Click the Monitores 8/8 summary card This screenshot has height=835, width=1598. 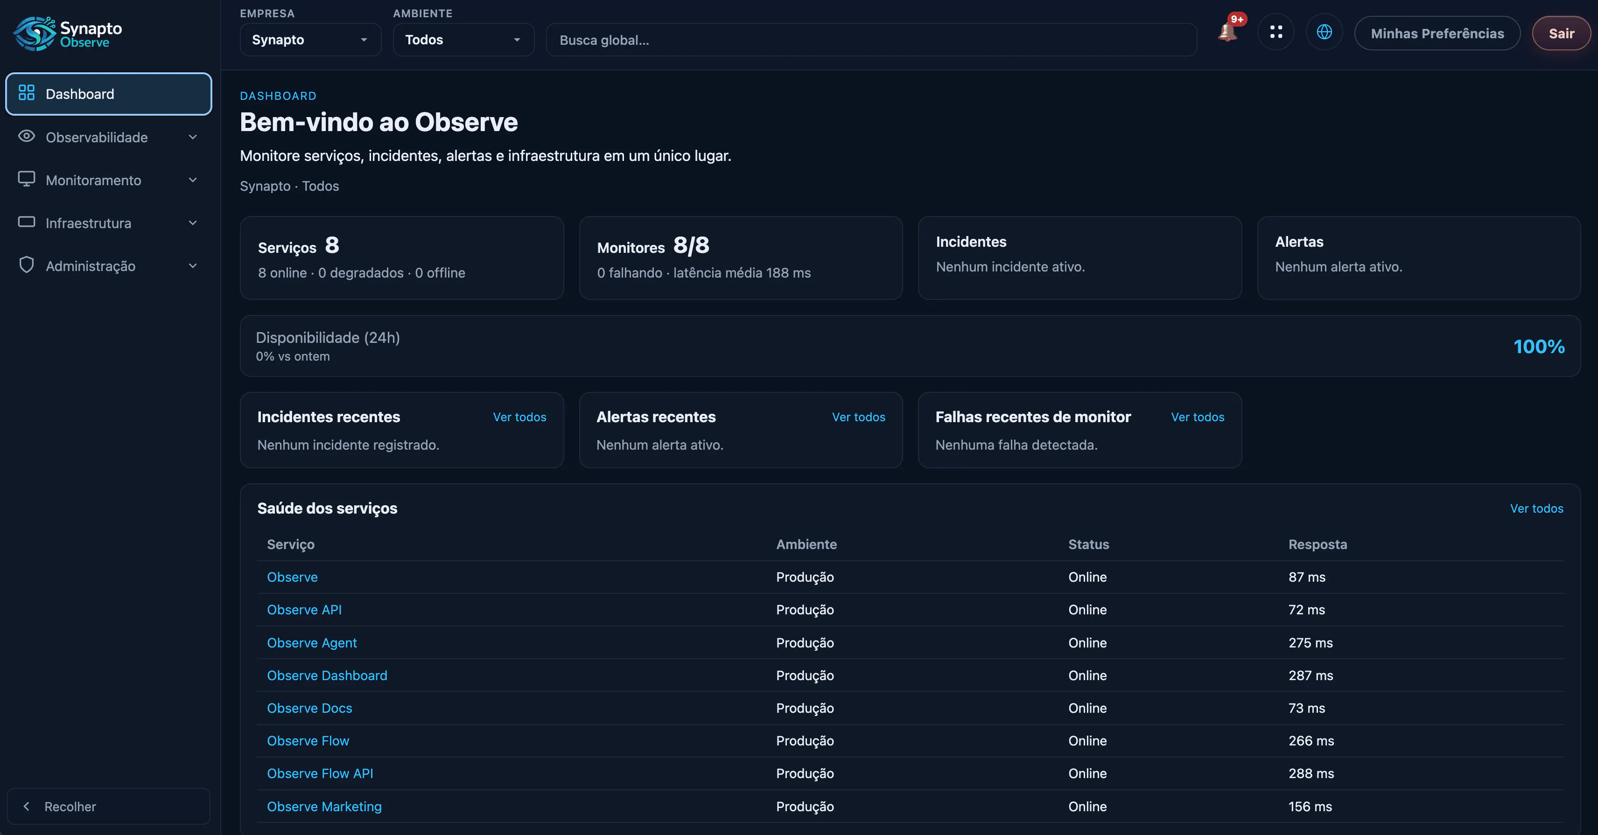[x=741, y=258]
